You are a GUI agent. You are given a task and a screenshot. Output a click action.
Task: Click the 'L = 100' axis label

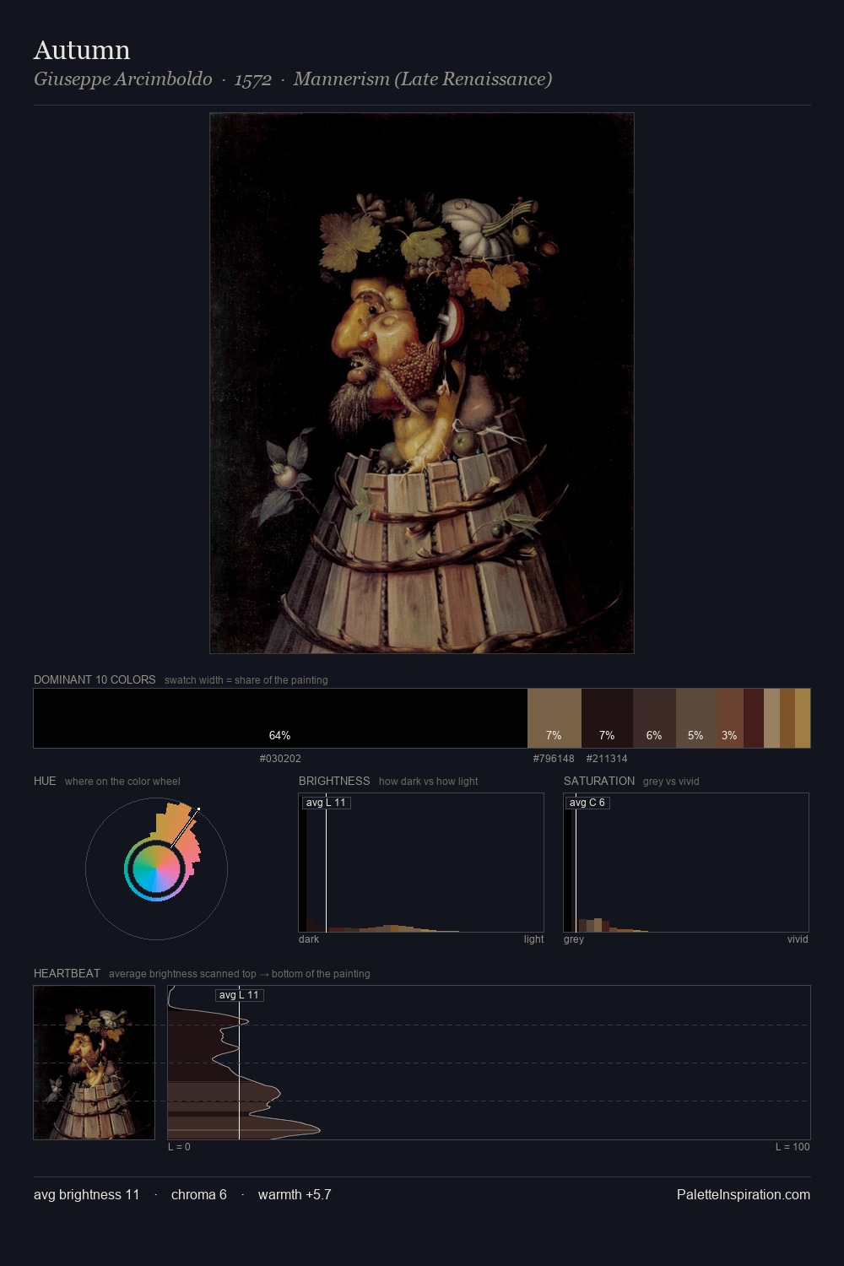(x=793, y=1147)
